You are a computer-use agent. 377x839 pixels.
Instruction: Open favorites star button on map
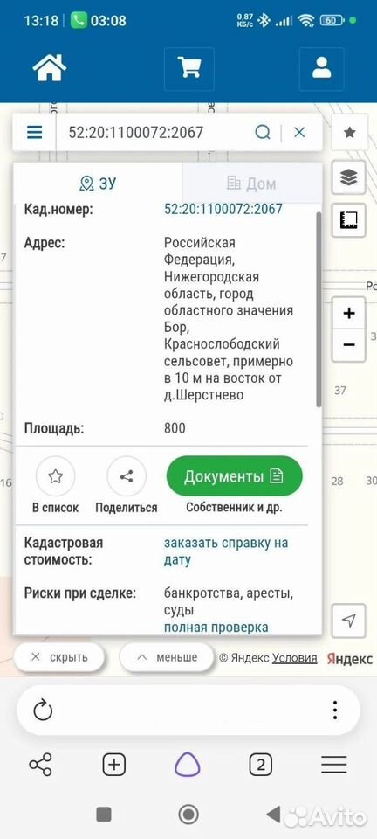[349, 132]
